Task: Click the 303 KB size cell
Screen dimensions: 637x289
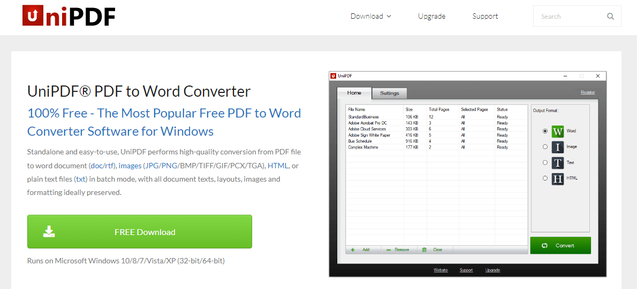Action: coord(412,129)
